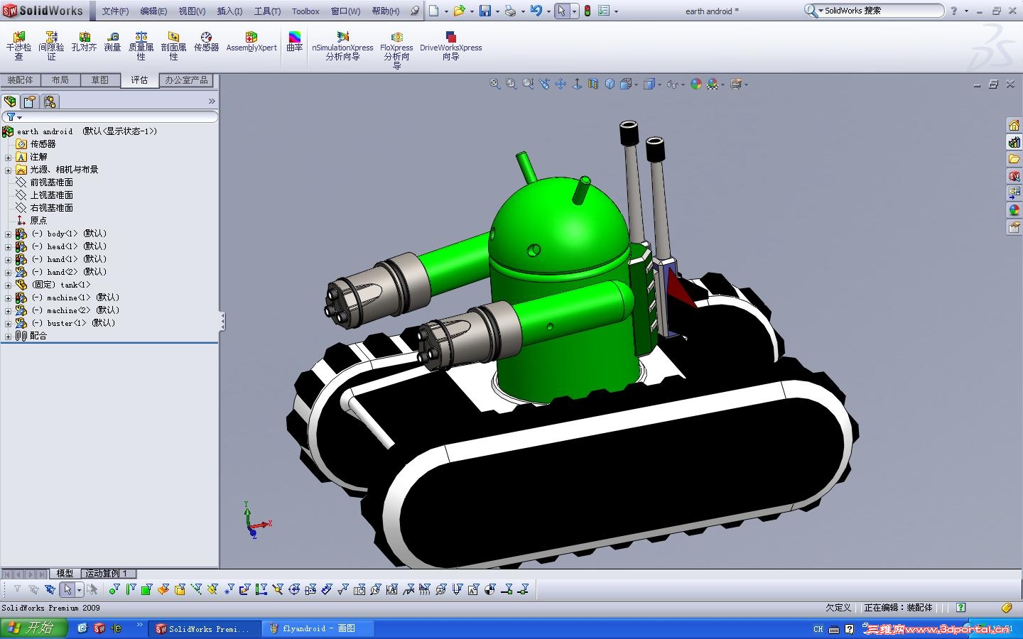Open the 插入(I) menu
1023x639 pixels.
[x=229, y=11]
